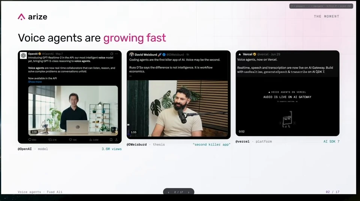
Task: Click THE MOMENT section label
Action: pos(327,16)
